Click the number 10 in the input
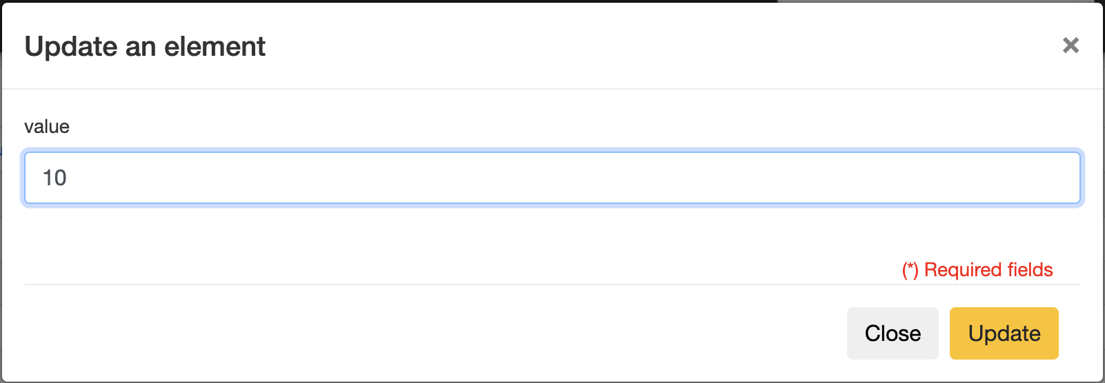Viewport: 1105px width, 383px height. (x=54, y=178)
